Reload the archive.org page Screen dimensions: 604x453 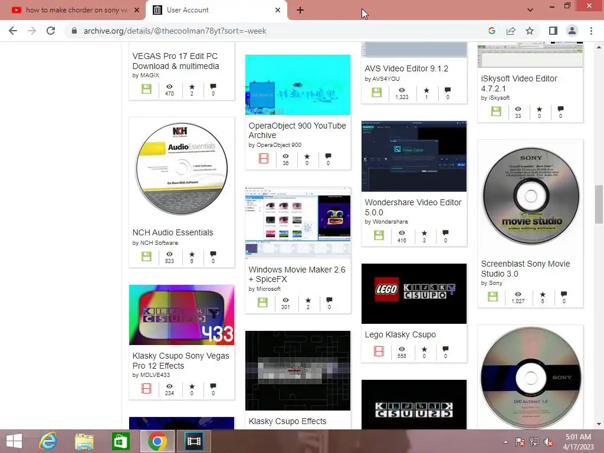(51, 31)
